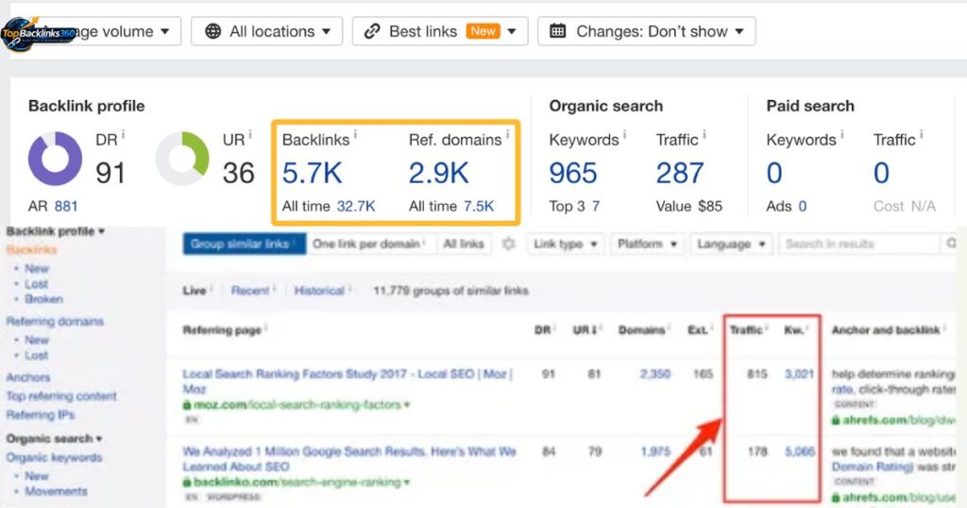
Task: Open Local Search Ranking Factors Study link
Action: [x=348, y=381]
